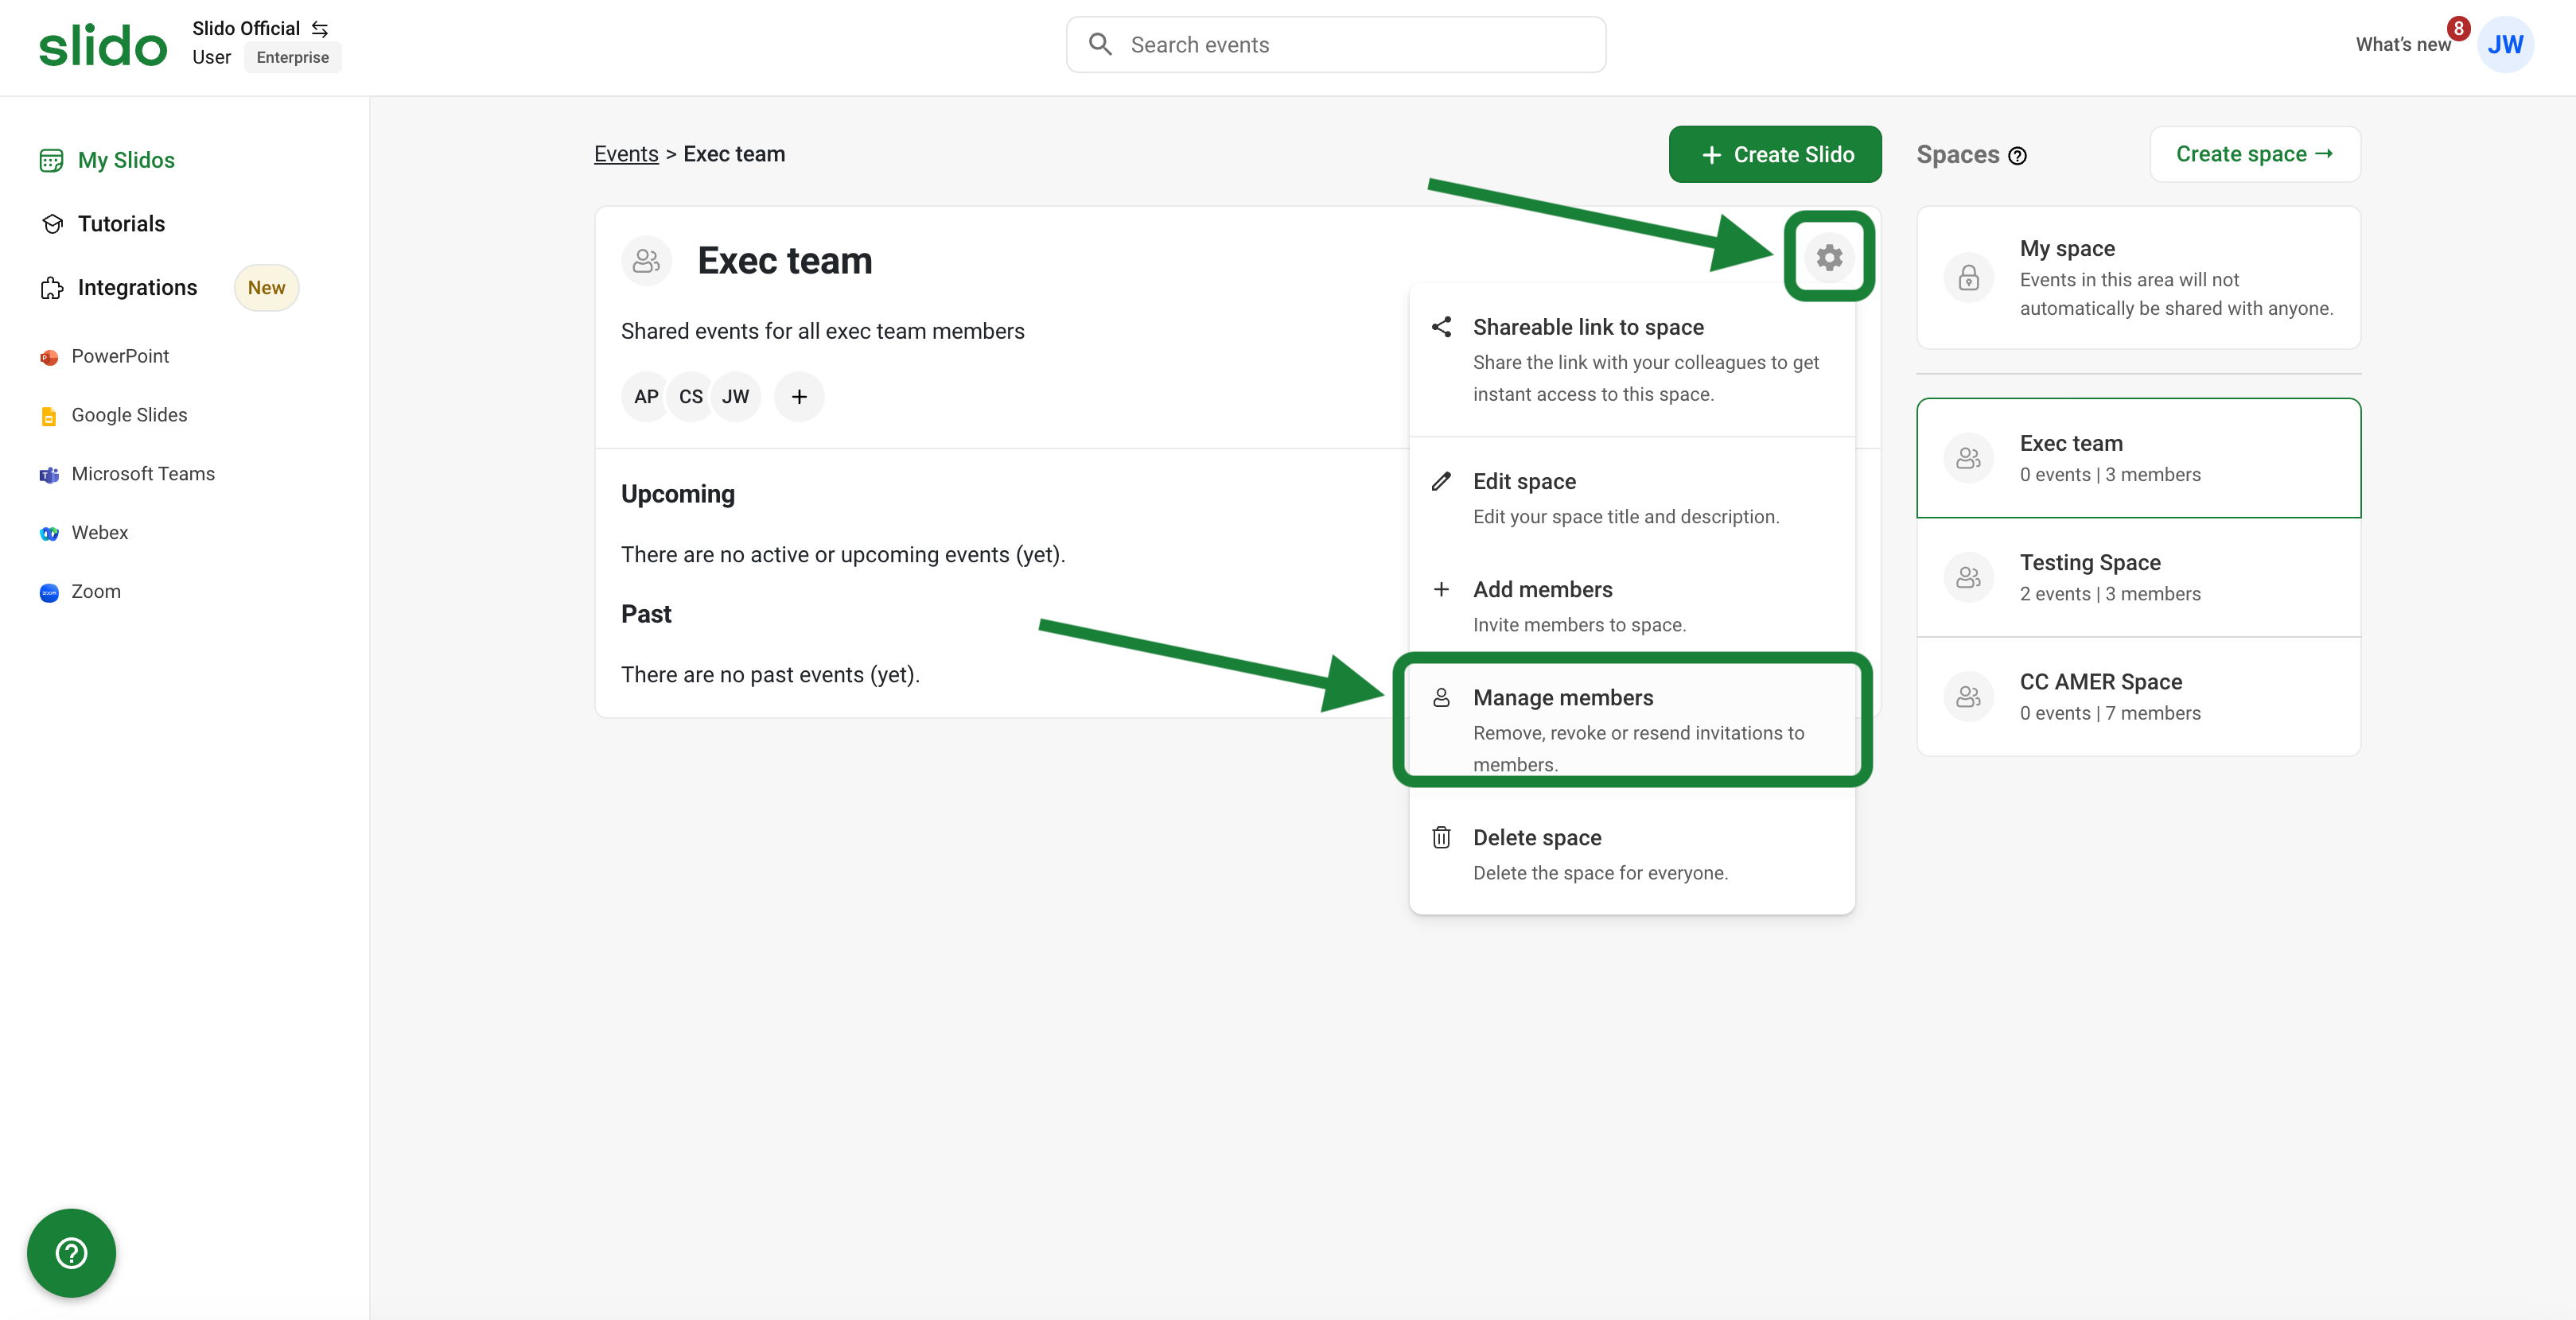Viewport: 2576px width, 1320px height.
Task: Open the help question mark button
Action: click(x=71, y=1253)
